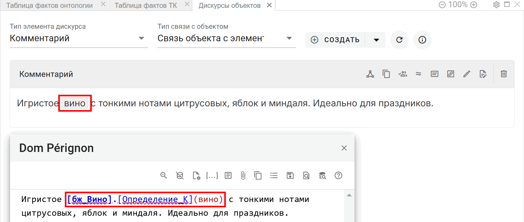Screen dimensions: 524x222
Task: Click the copy icon in Dom Pérignon toolbar
Action: pyautogui.click(x=258, y=175)
